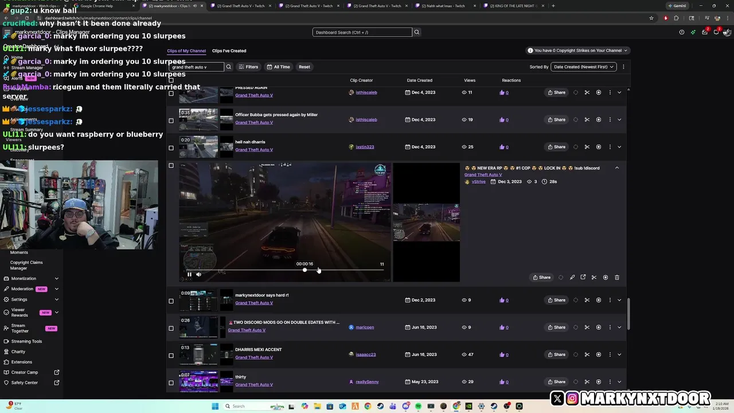Bookmark this page with the star icon
734x413 pixels.
pyautogui.click(x=651, y=18)
